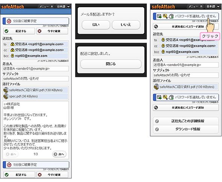Image resolution: width=222 pixels, height=182 pixels.
Task: Click lock icon beside 受信者B in left window
Action: pos(12,50)
